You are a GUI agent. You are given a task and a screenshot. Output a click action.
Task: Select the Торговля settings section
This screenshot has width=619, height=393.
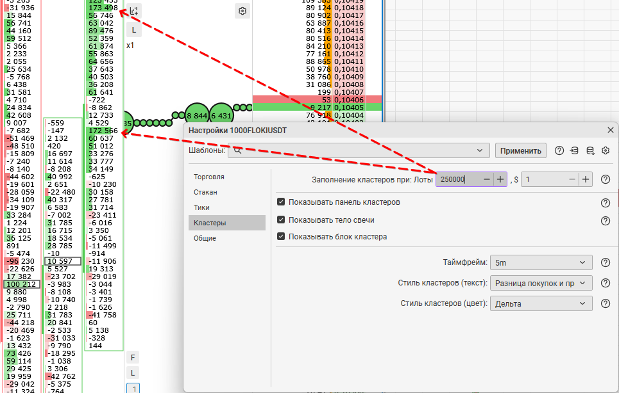tap(209, 177)
